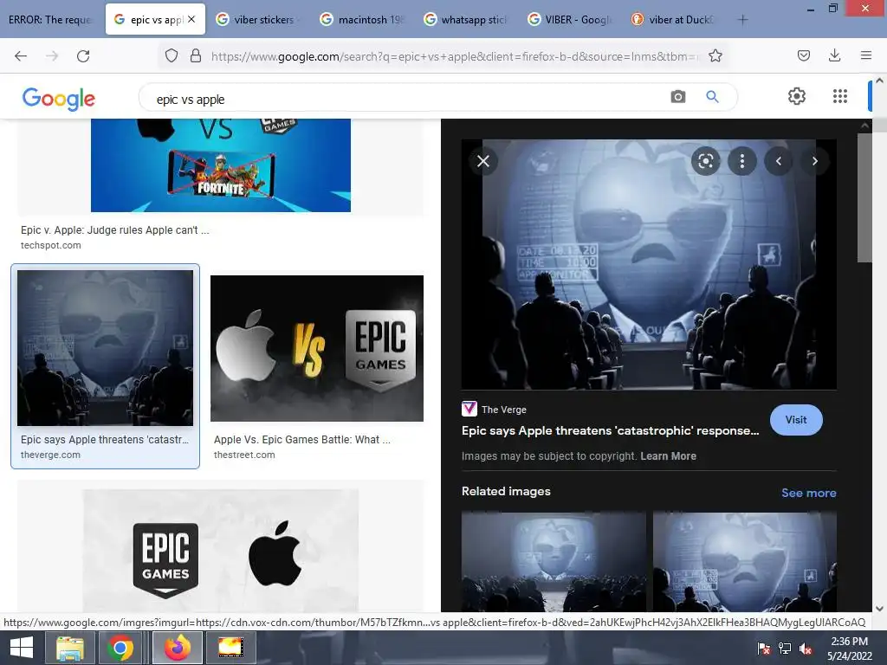Close the 'epic vs apple' tab
This screenshot has height=665, width=887.
point(191,19)
